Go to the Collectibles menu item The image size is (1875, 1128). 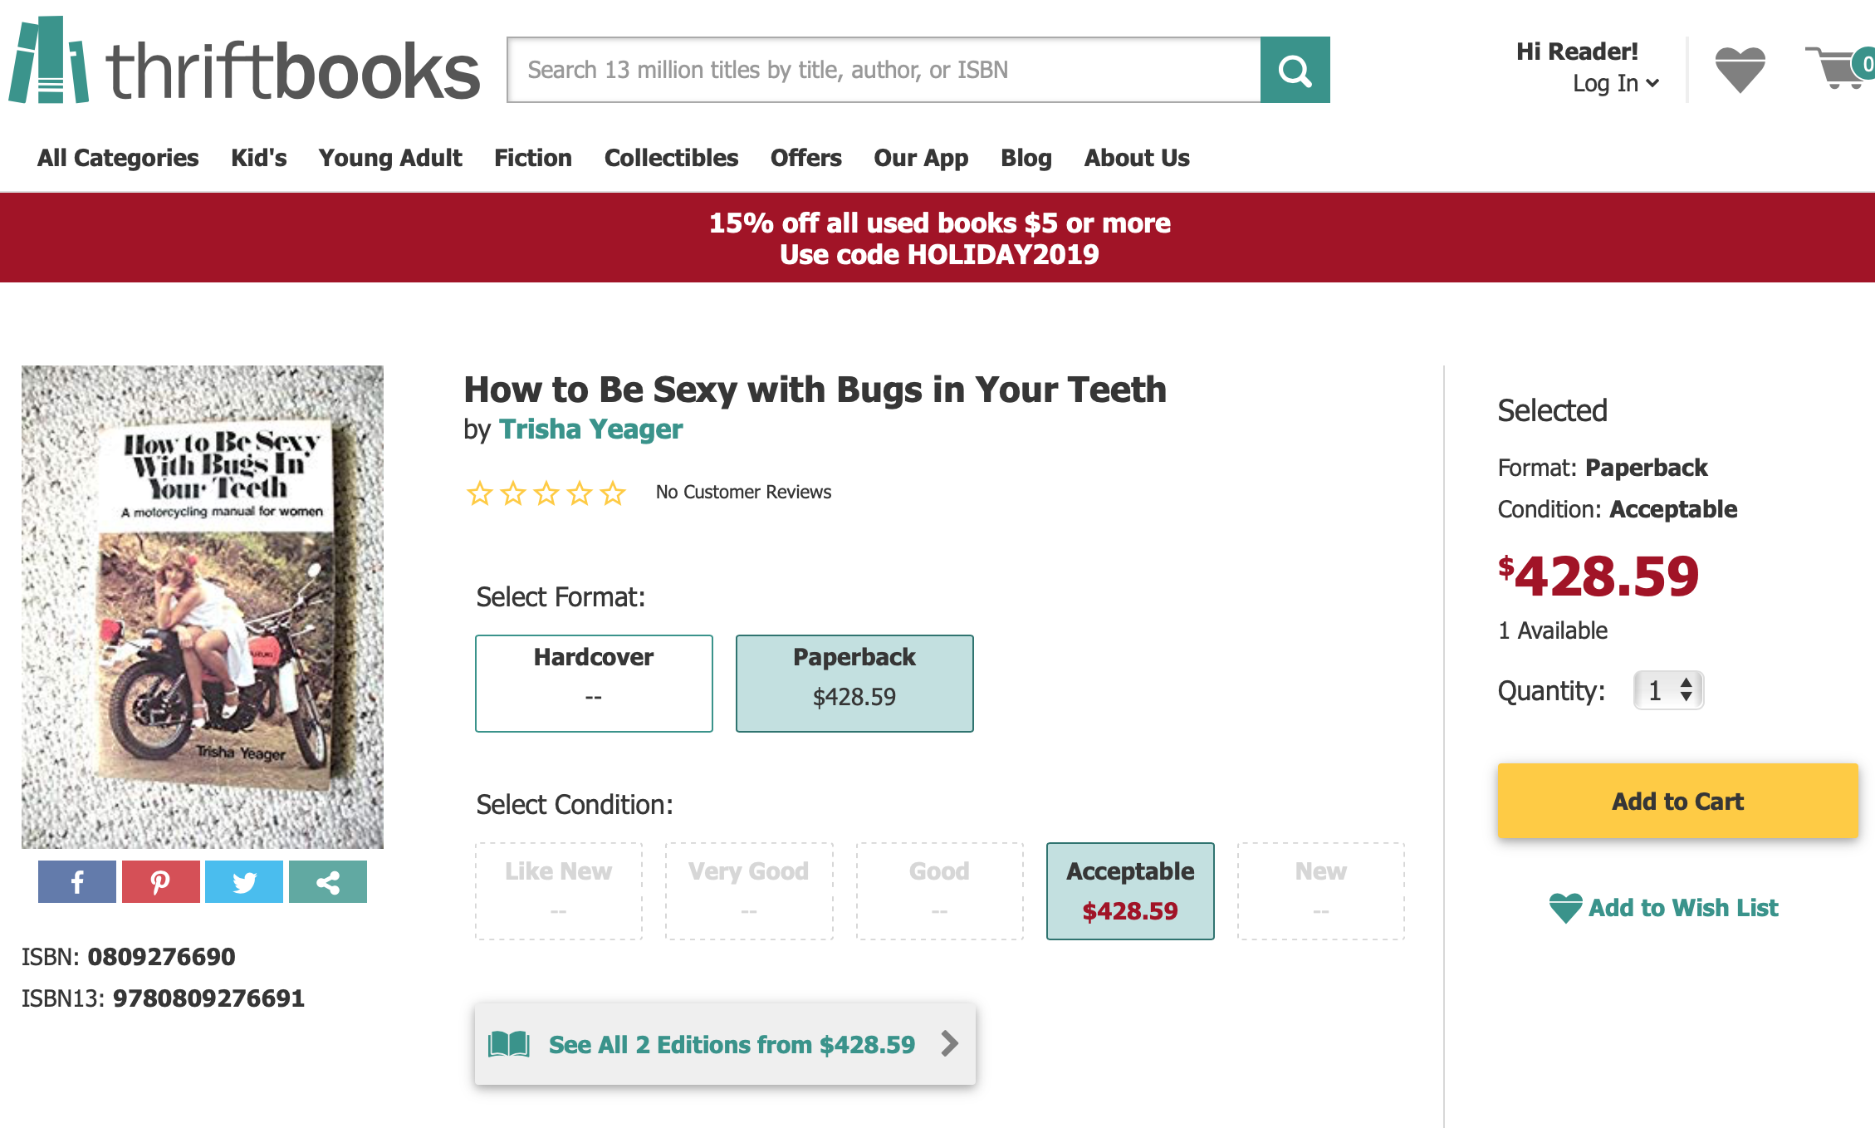[671, 158]
